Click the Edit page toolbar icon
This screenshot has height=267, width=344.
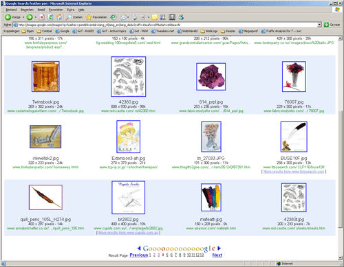pyautogui.click(x=143, y=17)
